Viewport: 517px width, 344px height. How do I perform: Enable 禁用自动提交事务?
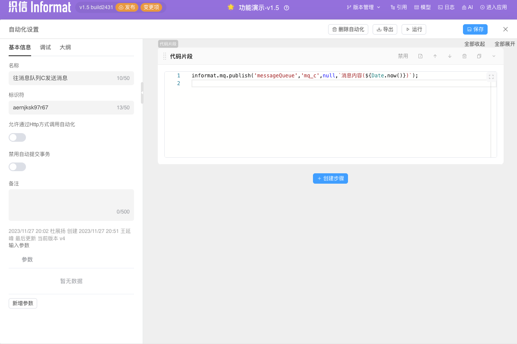coord(17,166)
